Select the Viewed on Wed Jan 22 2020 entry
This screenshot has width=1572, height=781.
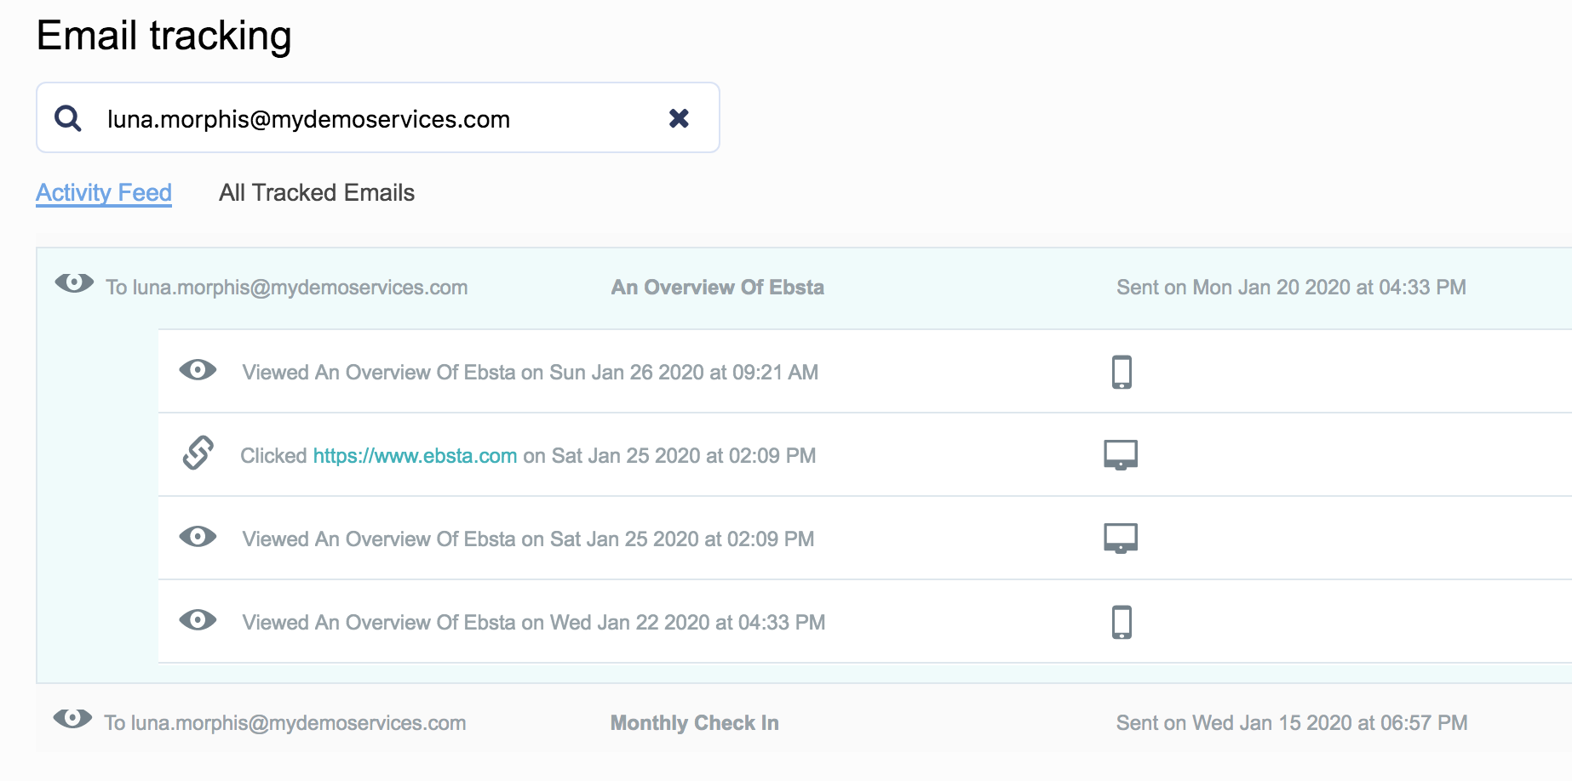[x=533, y=623]
